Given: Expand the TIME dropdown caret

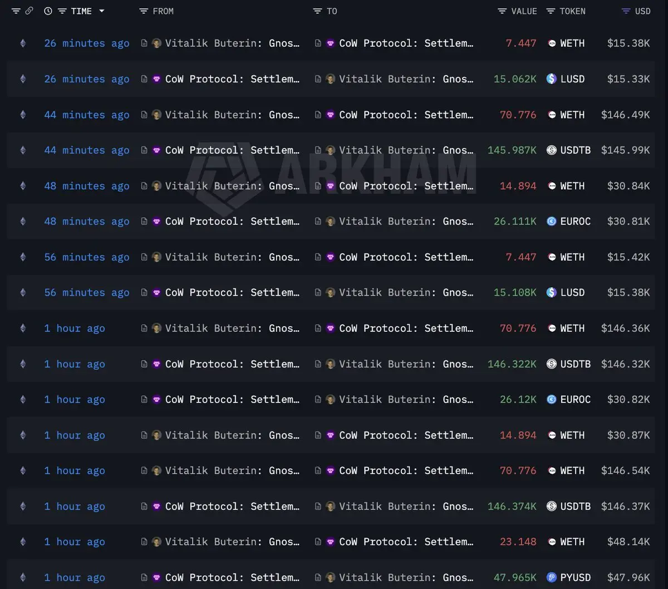Looking at the screenshot, I should pyautogui.click(x=101, y=11).
